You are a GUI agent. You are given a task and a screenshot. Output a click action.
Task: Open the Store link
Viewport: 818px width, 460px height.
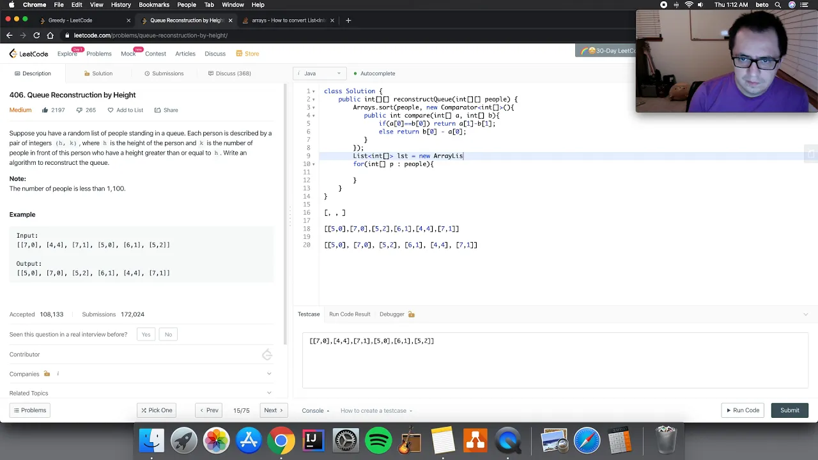pyautogui.click(x=248, y=54)
